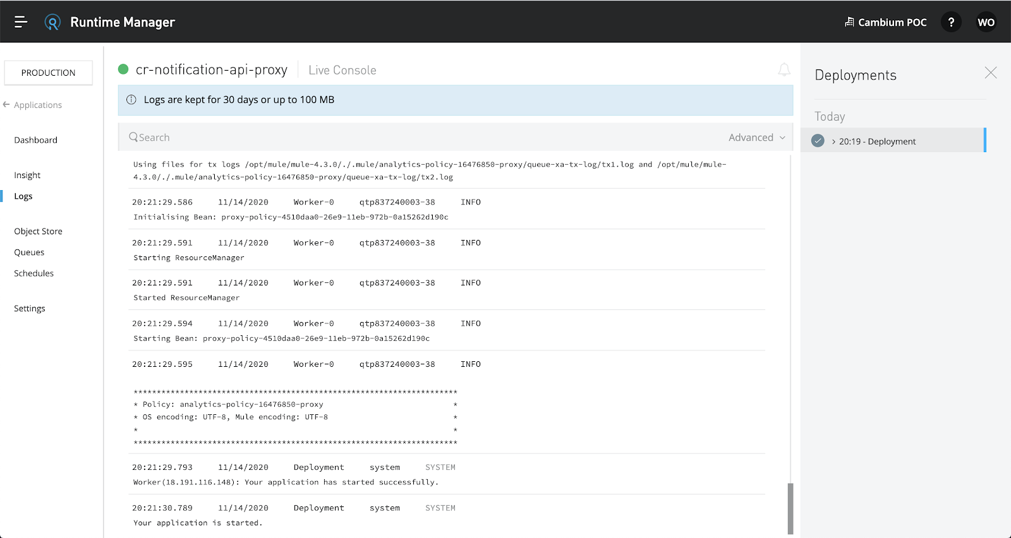
Task: Select Object Store in sidebar
Action: pyautogui.click(x=39, y=231)
